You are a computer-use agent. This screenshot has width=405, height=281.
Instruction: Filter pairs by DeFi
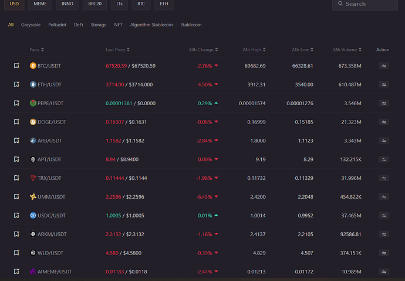click(79, 25)
